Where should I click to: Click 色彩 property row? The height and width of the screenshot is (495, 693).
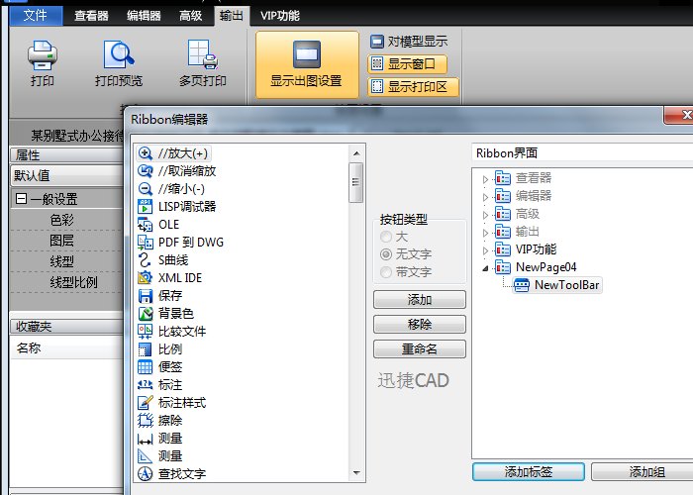tap(67, 220)
